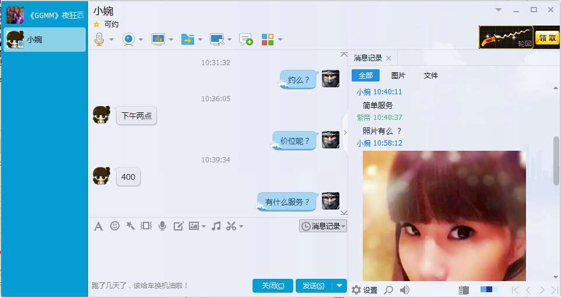Image resolution: width=561 pixels, height=298 pixels.
Task: Record a voice message in editor toolbar
Action: coord(163,226)
